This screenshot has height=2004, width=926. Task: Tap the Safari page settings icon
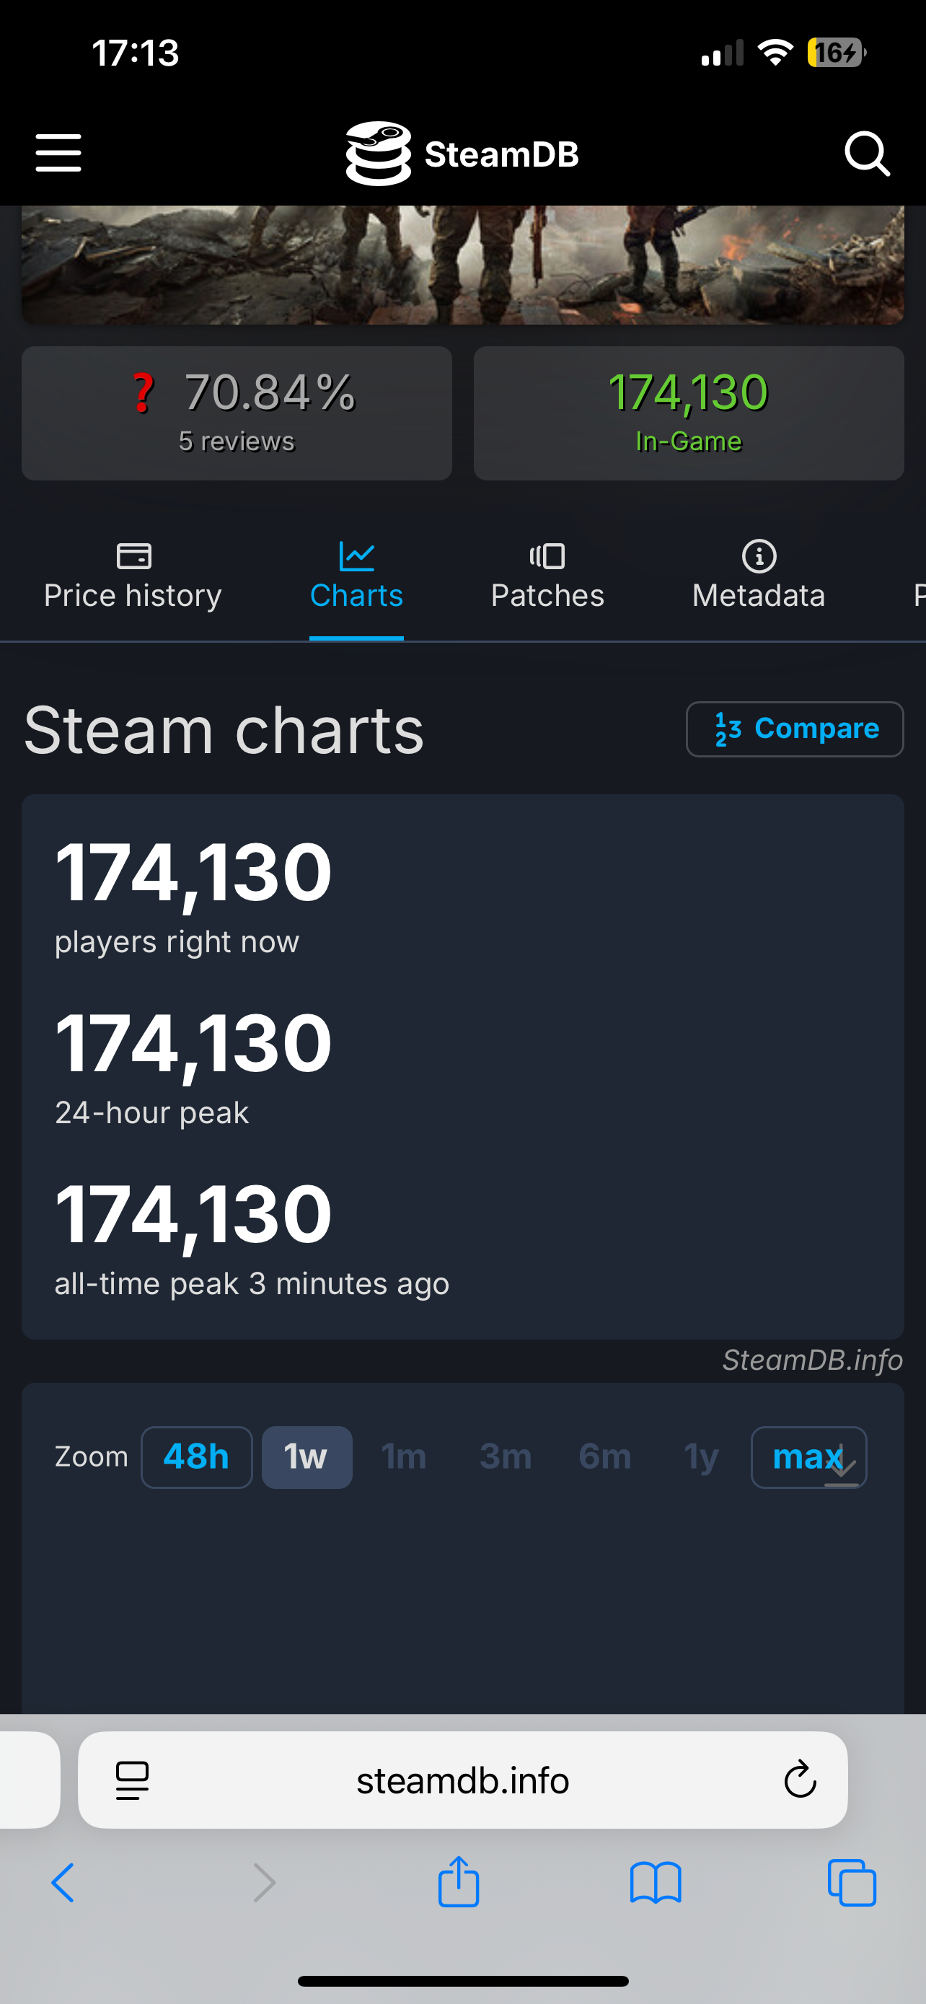pyautogui.click(x=132, y=1780)
